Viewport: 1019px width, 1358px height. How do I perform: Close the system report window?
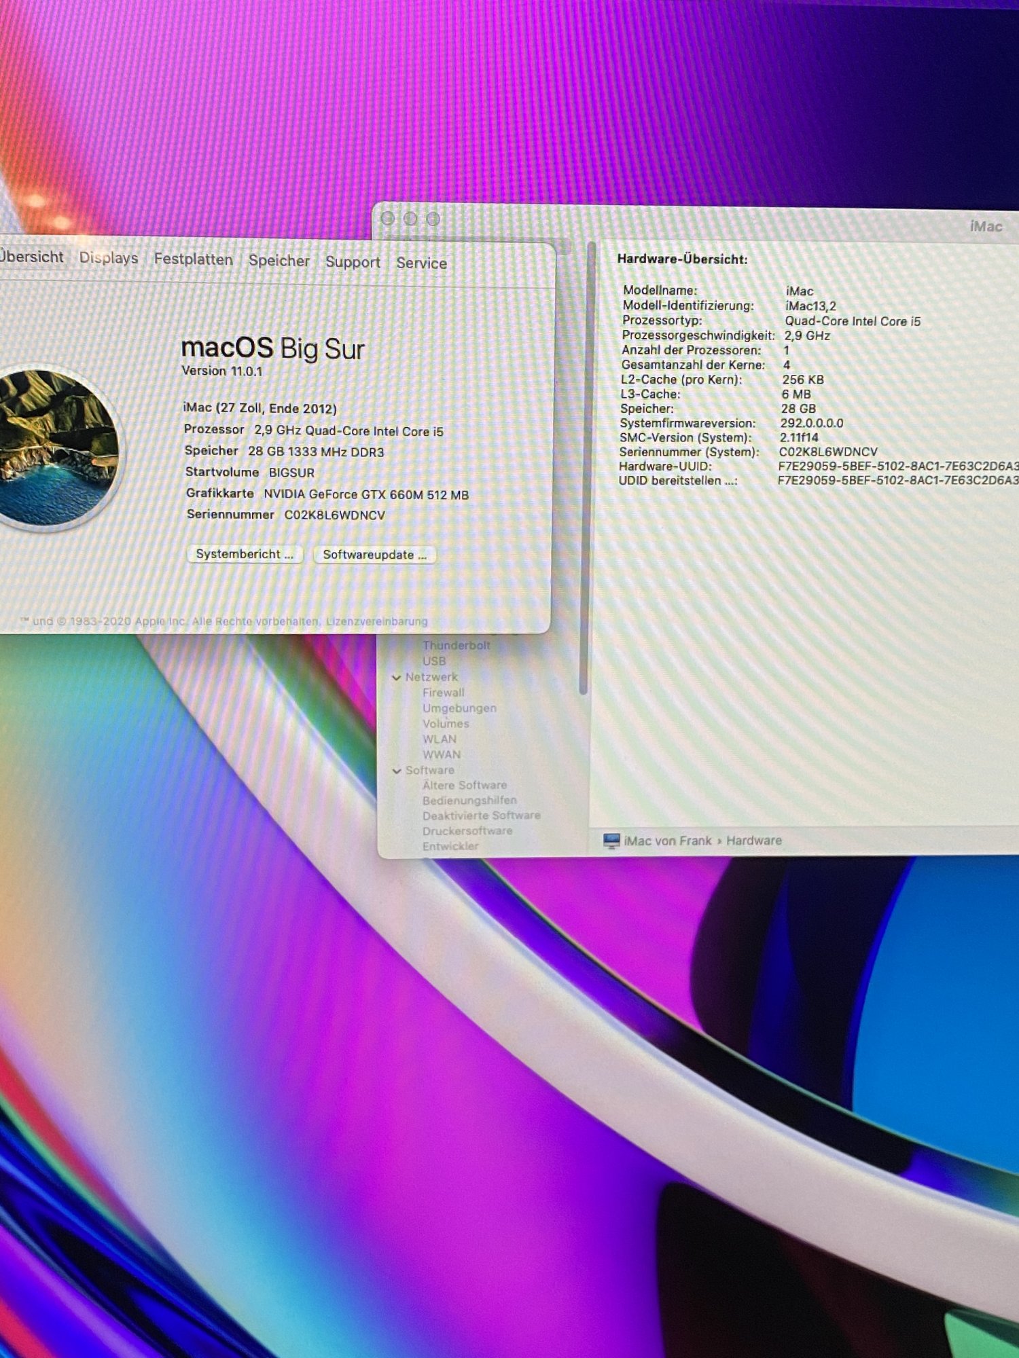388,218
